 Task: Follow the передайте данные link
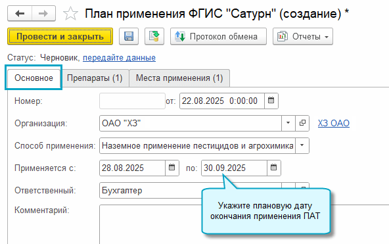click(x=119, y=58)
